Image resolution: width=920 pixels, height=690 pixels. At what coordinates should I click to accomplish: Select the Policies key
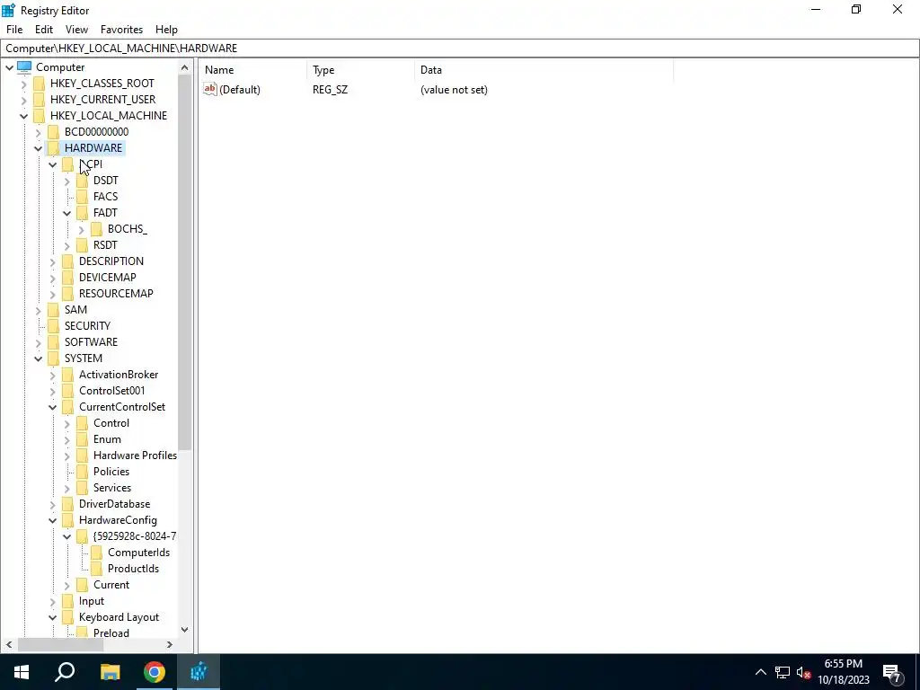[111, 472]
